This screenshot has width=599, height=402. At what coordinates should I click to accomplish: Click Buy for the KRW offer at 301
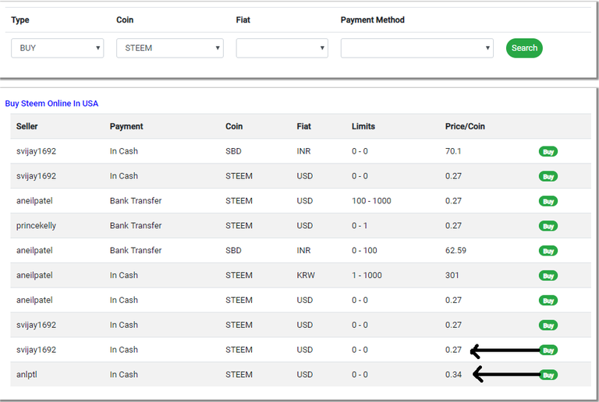click(548, 276)
